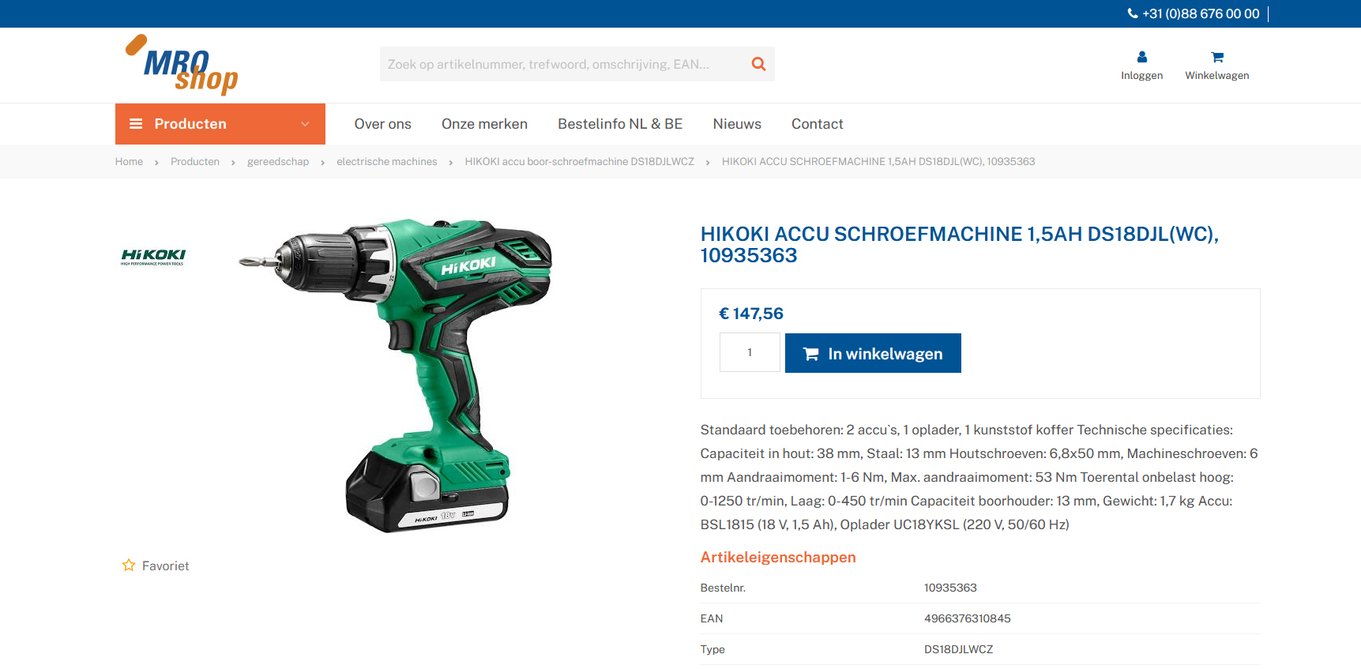Open the Inloggen user icon

(1141, 57)
